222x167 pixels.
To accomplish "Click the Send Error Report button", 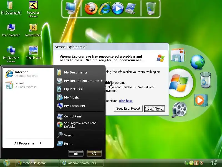I will coord(128,109).
